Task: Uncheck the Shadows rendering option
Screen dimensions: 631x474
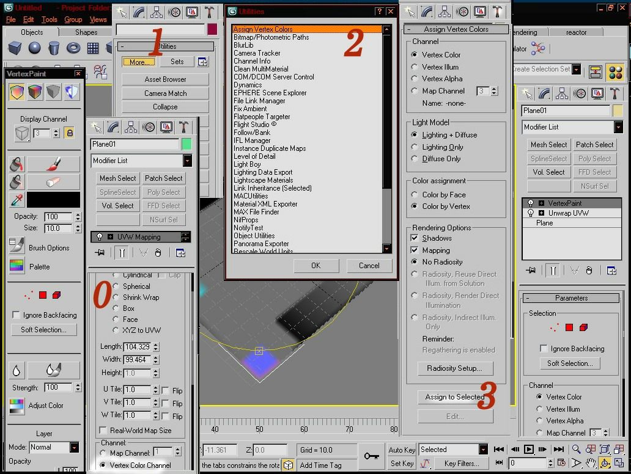Action: (x=414, y=238)
